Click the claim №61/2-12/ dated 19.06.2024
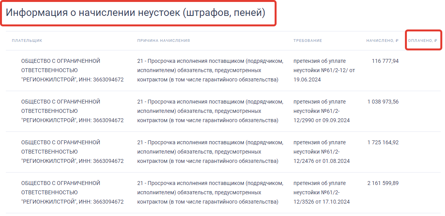445x216 pixels. click(324, 70)
